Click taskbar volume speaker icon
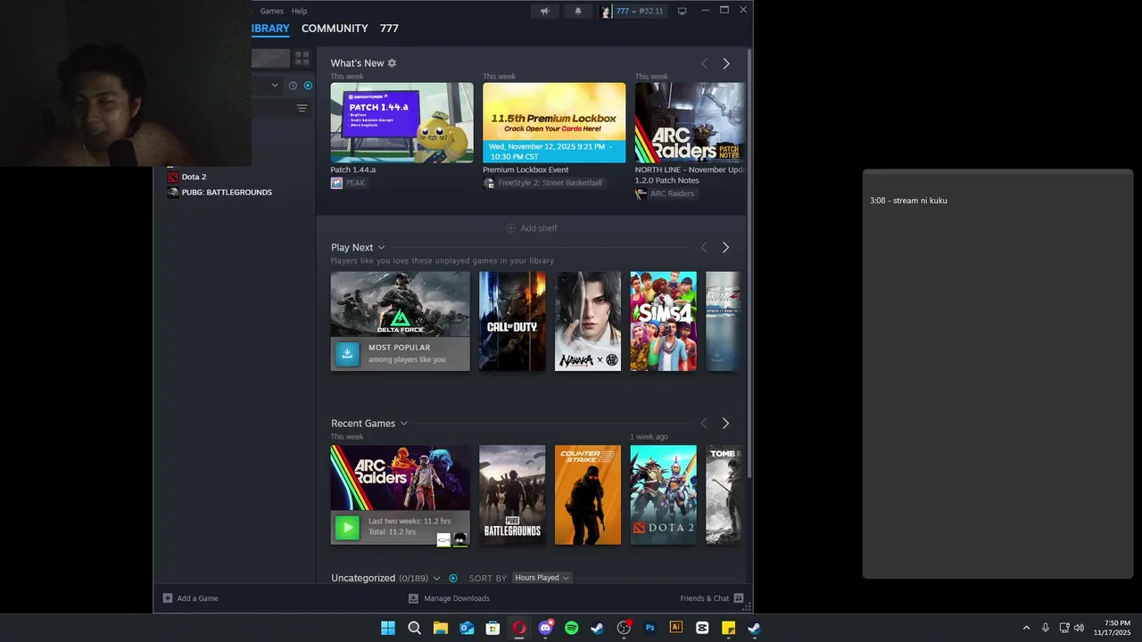Viewport: 1142px width, 642px height. (1079, 628)
